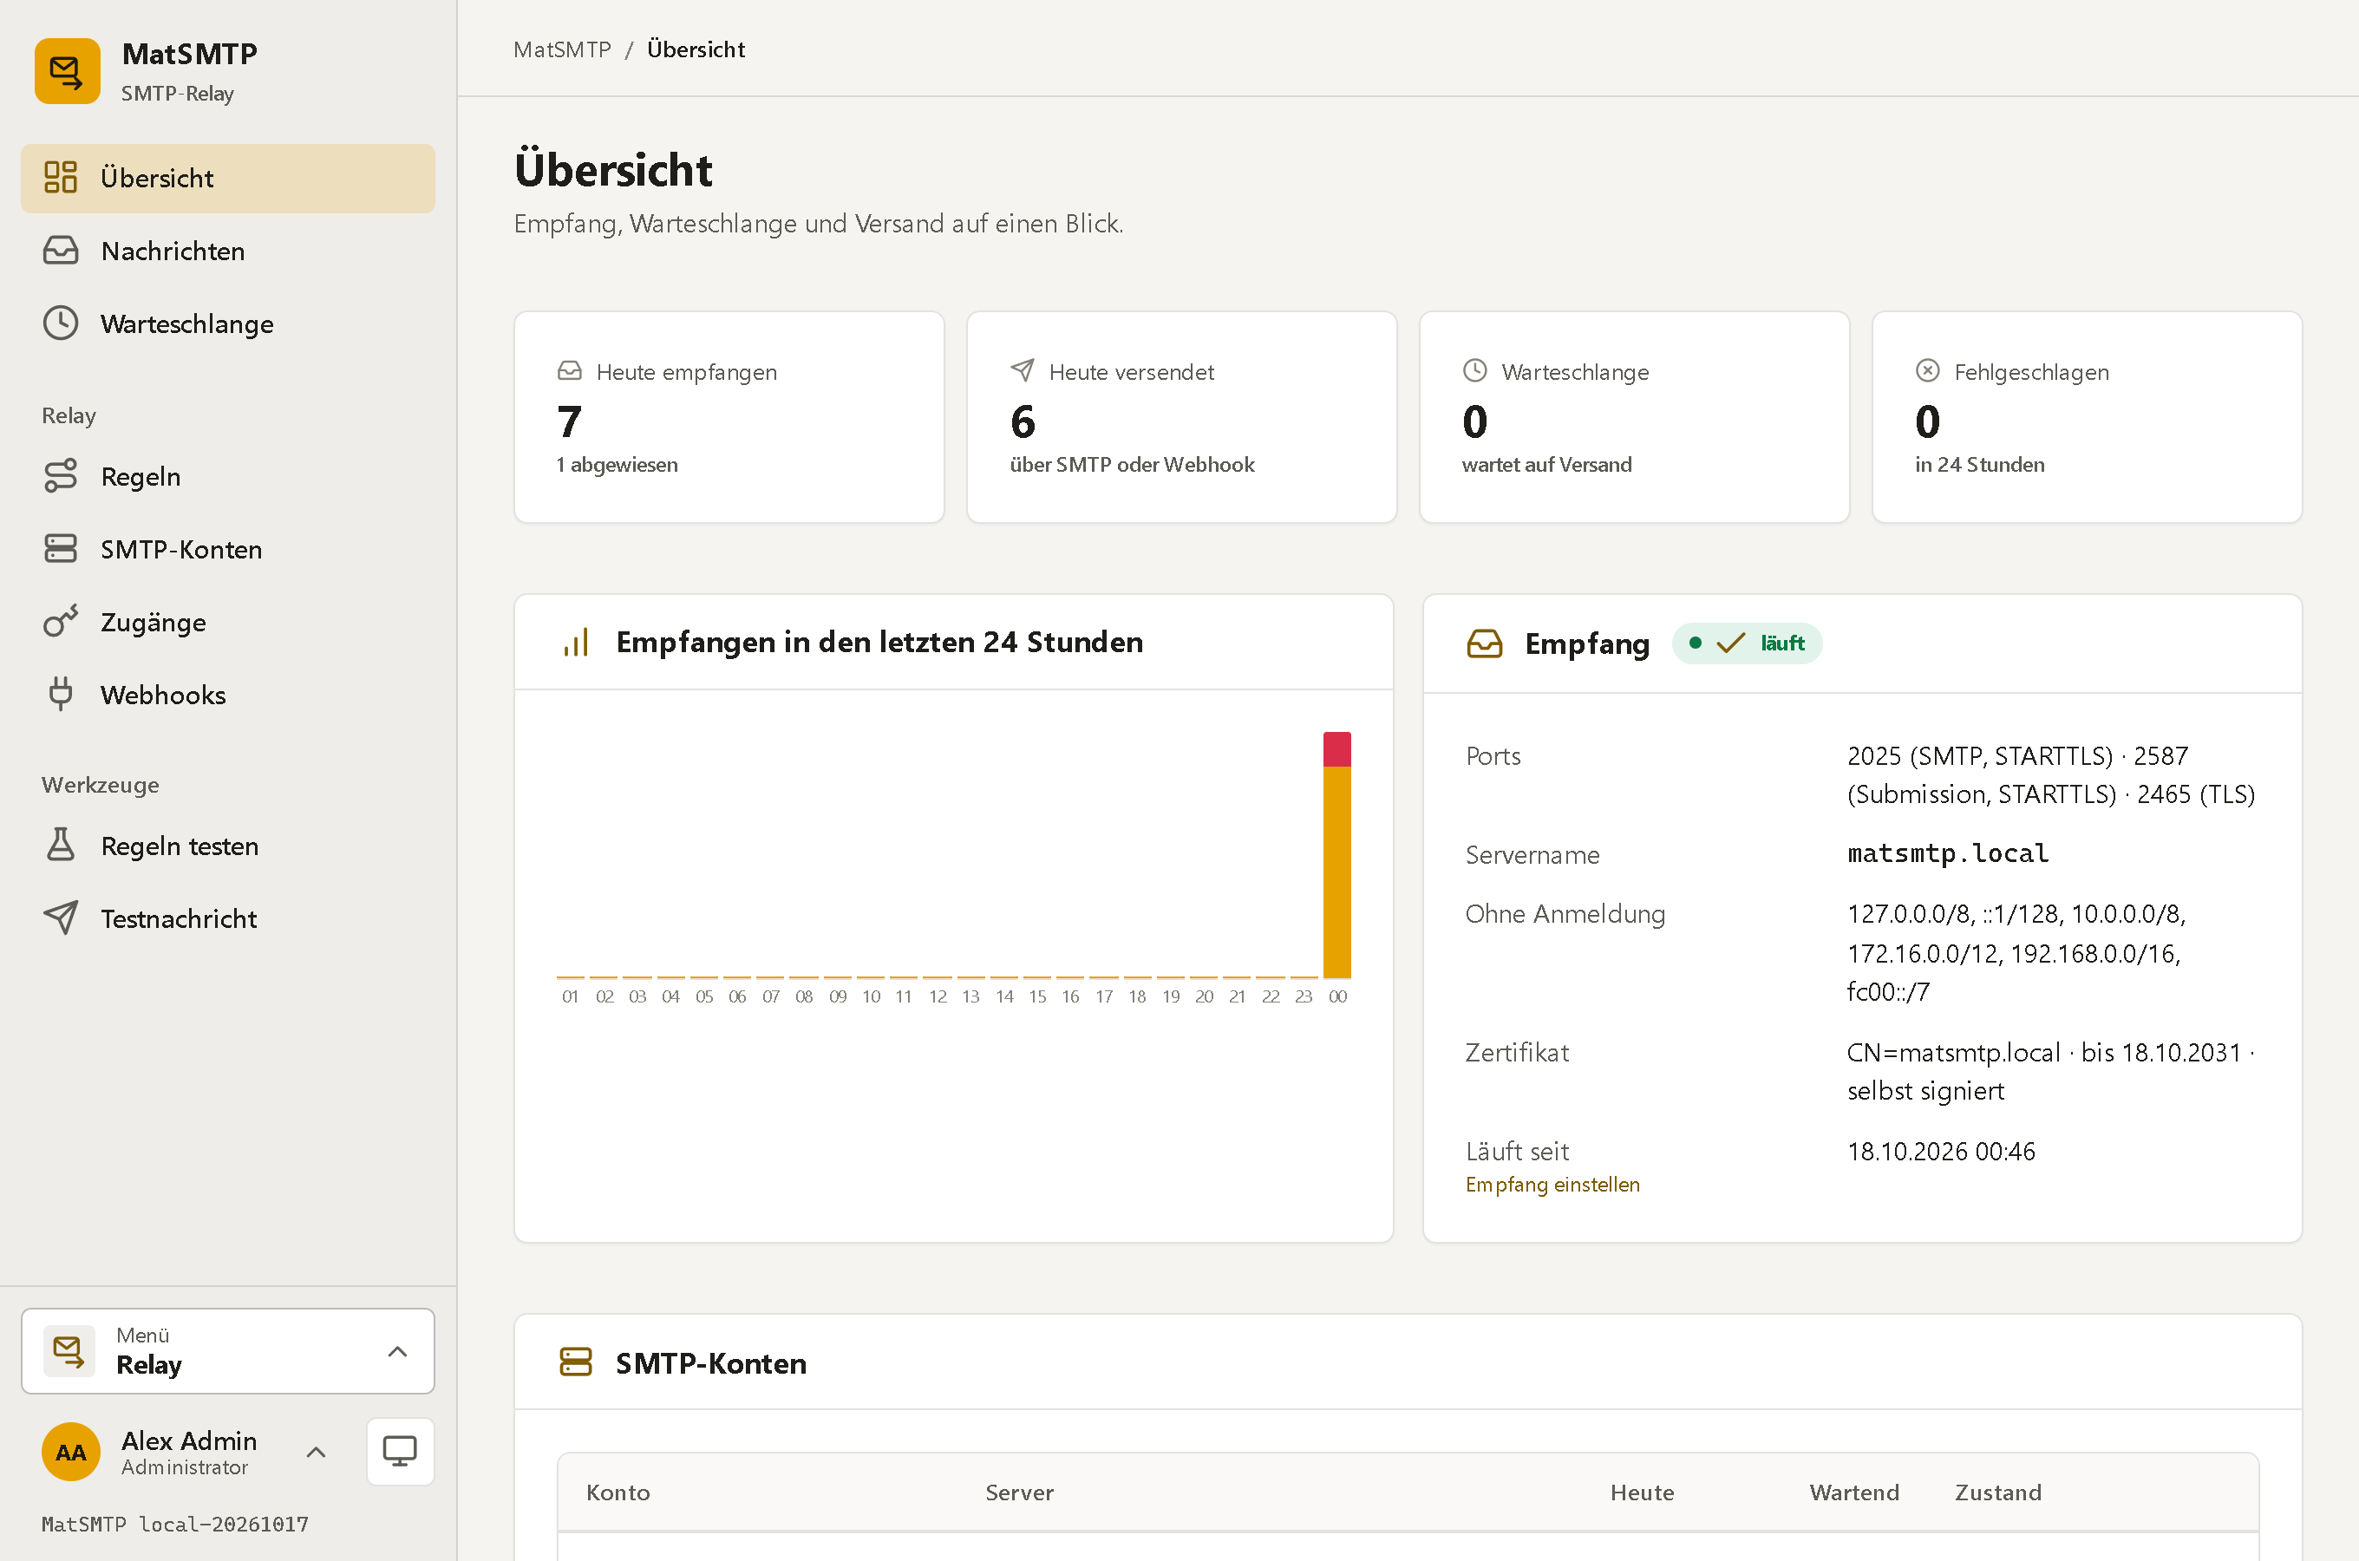Click the server icon in SMTP-Konten card header

(575, 1362)
